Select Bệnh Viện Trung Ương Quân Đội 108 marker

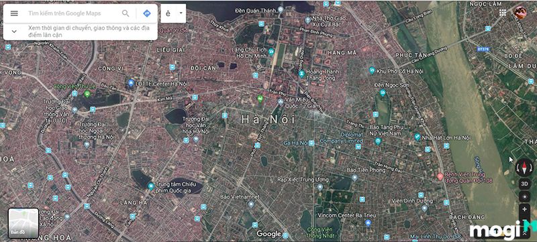440,177
